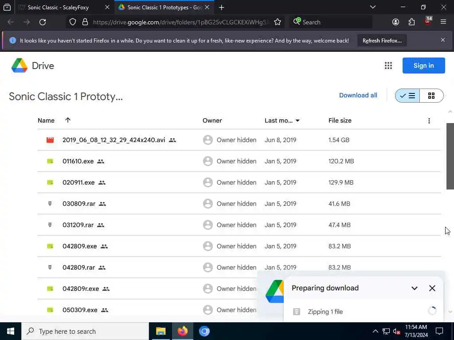Click owner avatar in the 020911.exe row
Screen dimensions: 454x340
[207, 182]
